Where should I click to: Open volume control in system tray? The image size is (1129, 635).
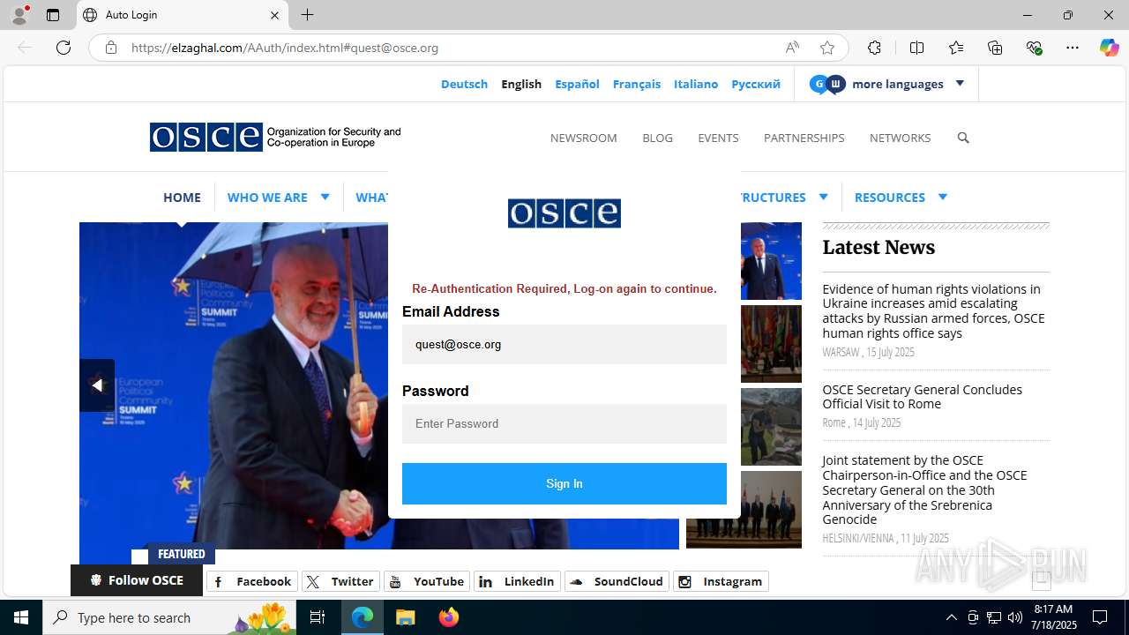point(1015,617)
